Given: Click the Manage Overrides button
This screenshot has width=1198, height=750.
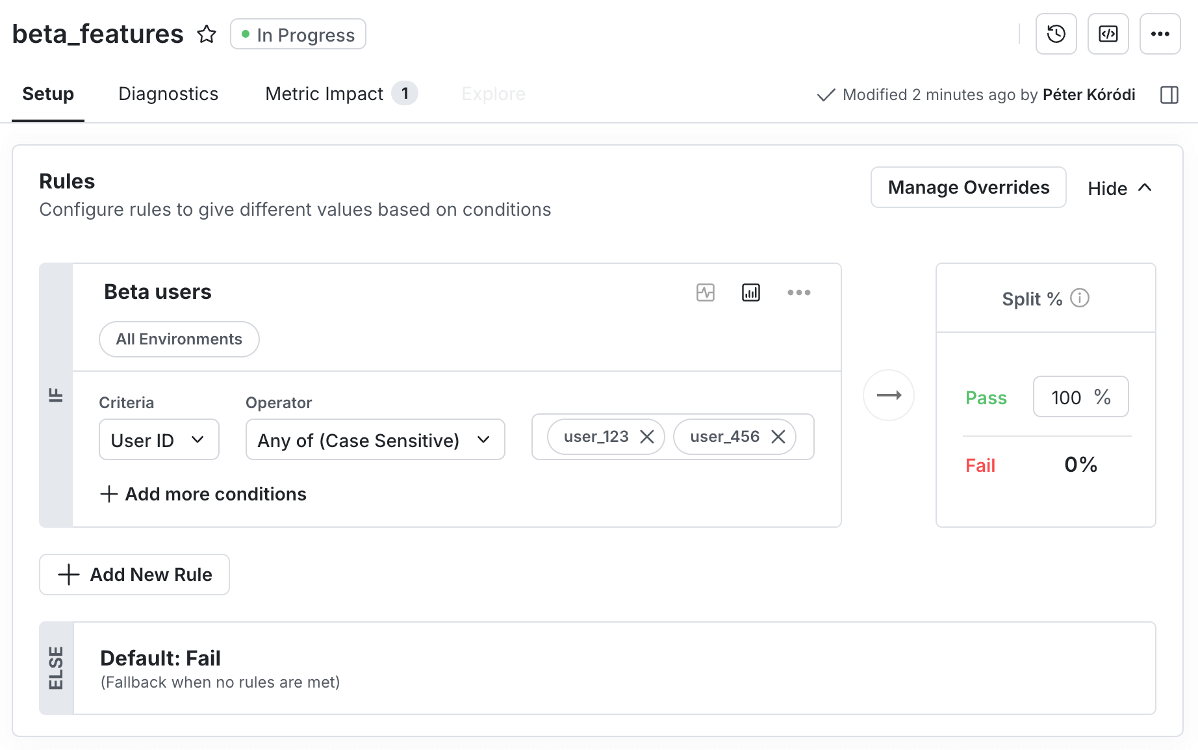Looking at the screenshot, I should (968, 187).
